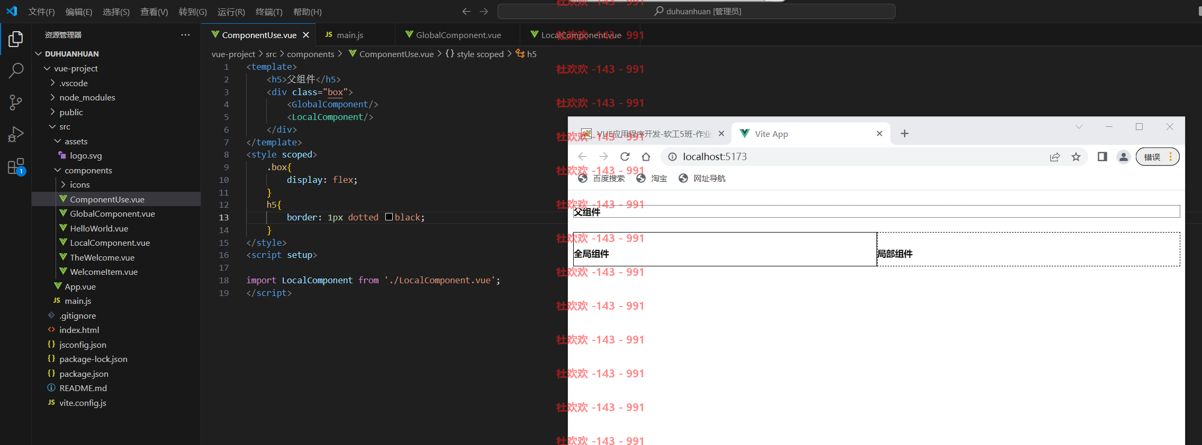Open WelcomeItem.vue in the explorer
The image size is (1202, 445).
click(x=116, y=272)
